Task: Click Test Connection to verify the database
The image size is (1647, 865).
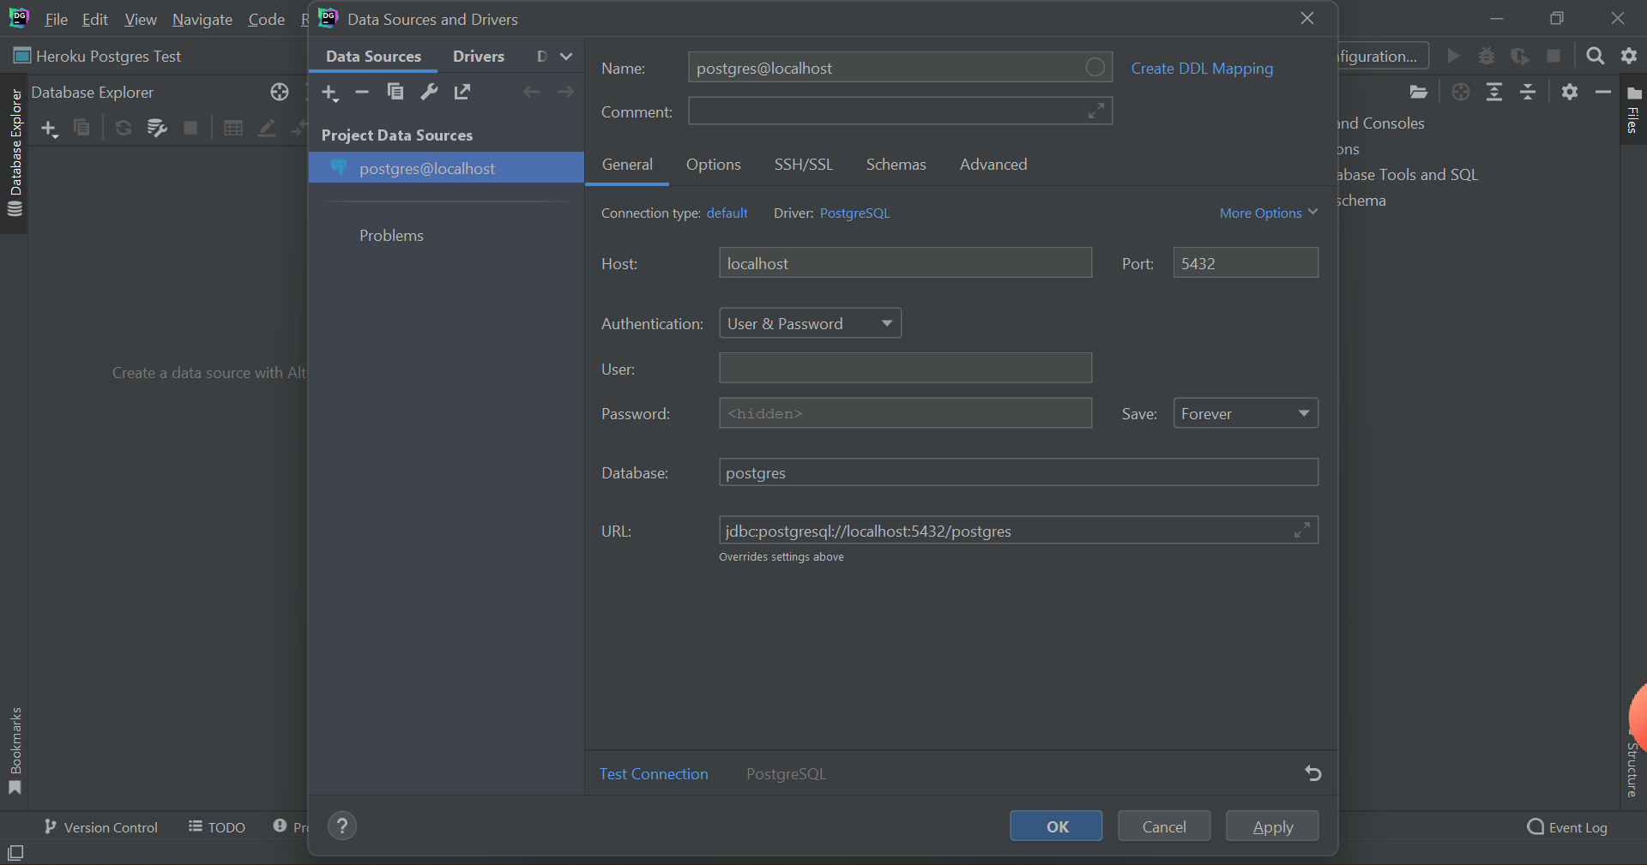Action: [x=654, y=773]
